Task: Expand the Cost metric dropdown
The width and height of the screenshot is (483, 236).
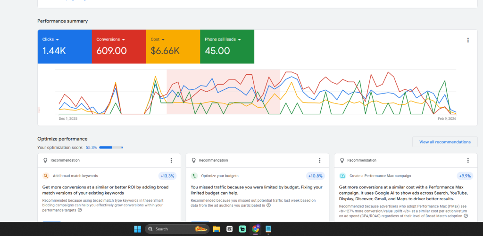Action: (x=163, y=39)
